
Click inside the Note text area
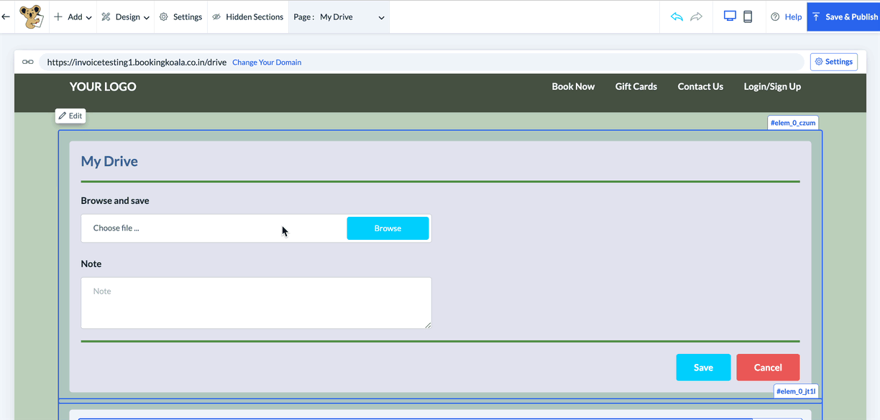tap(256, 303)
